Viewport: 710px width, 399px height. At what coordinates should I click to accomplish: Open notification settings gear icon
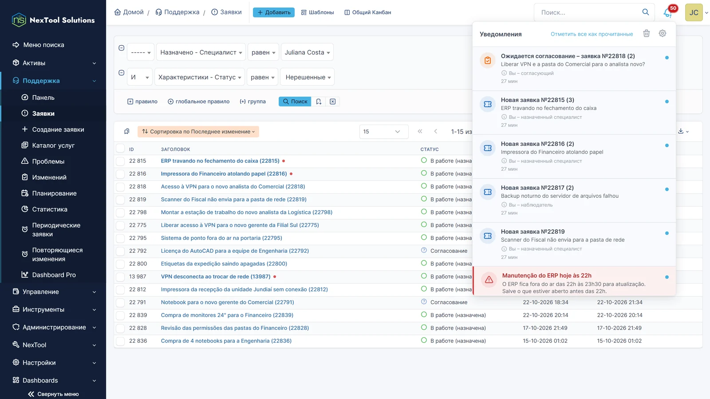pos(663,34)
